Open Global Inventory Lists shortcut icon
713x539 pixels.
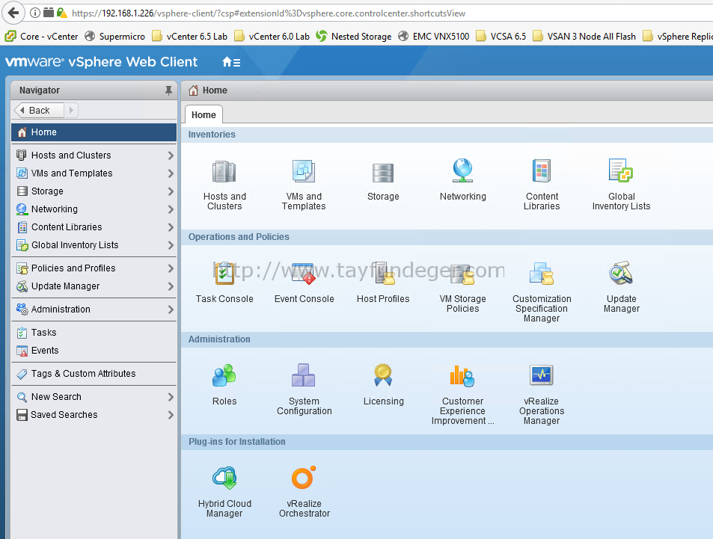coord(621,171)
